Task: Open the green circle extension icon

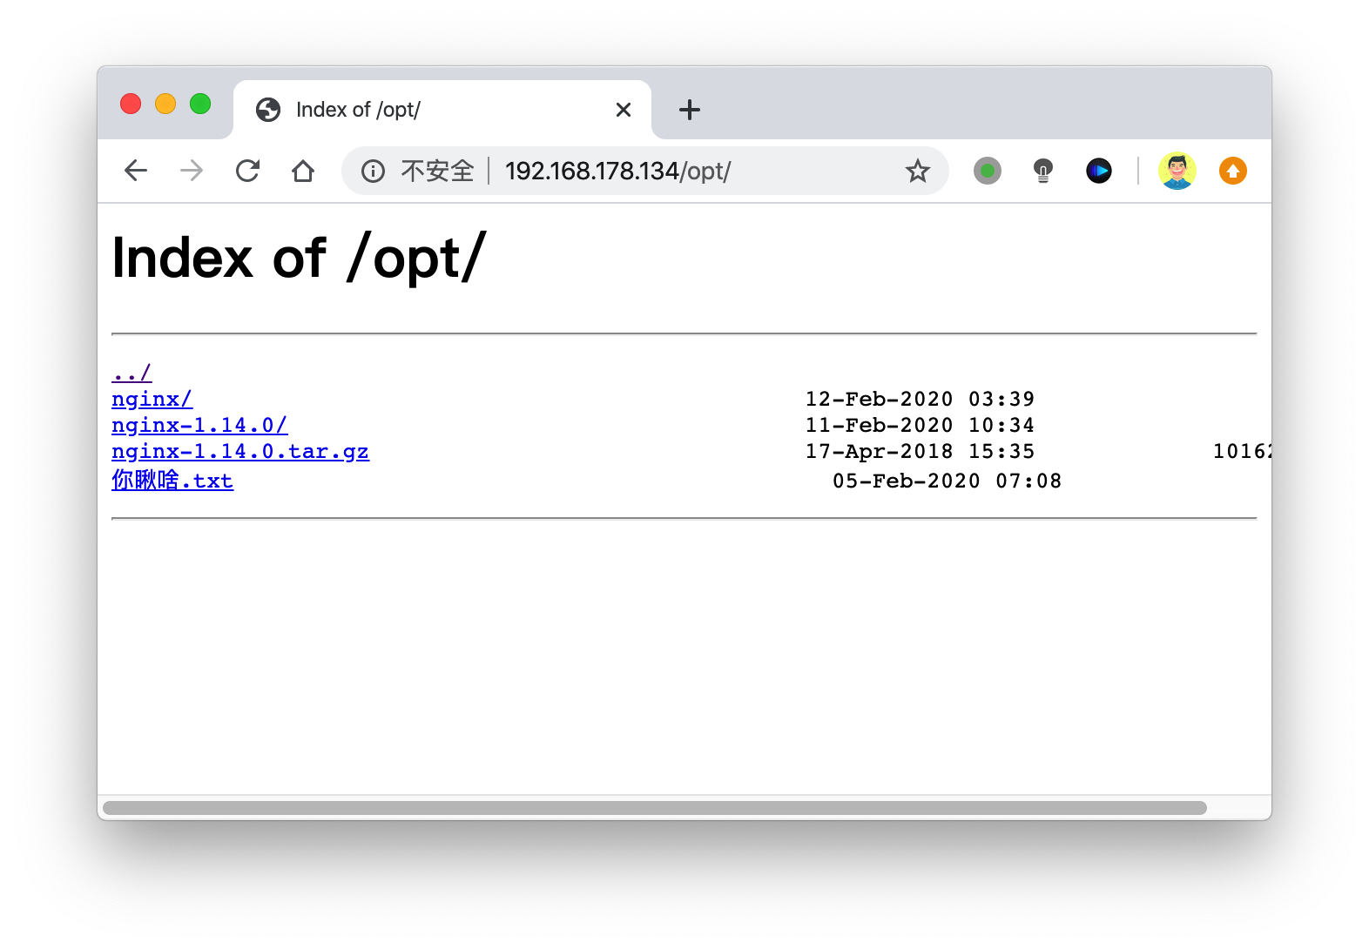Action: (988, 171)
